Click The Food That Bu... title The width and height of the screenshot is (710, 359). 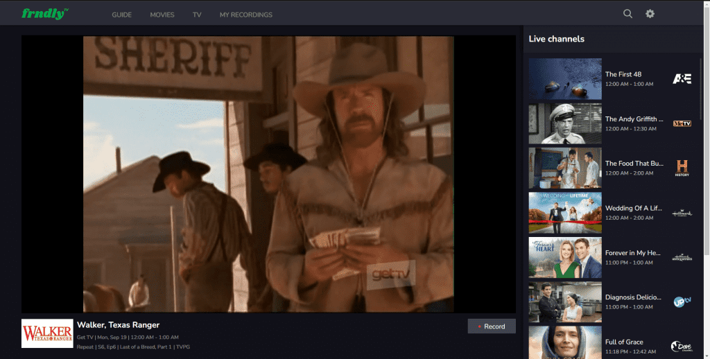[634, 164]
